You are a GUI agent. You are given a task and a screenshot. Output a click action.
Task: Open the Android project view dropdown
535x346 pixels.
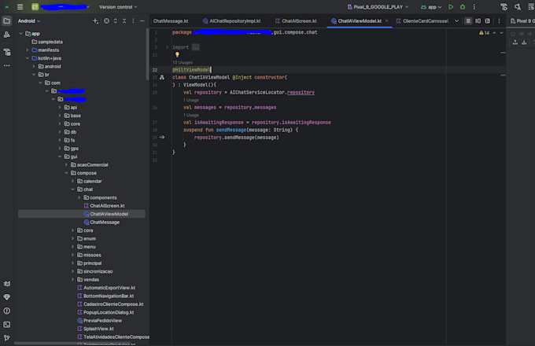tap(29, 21)
